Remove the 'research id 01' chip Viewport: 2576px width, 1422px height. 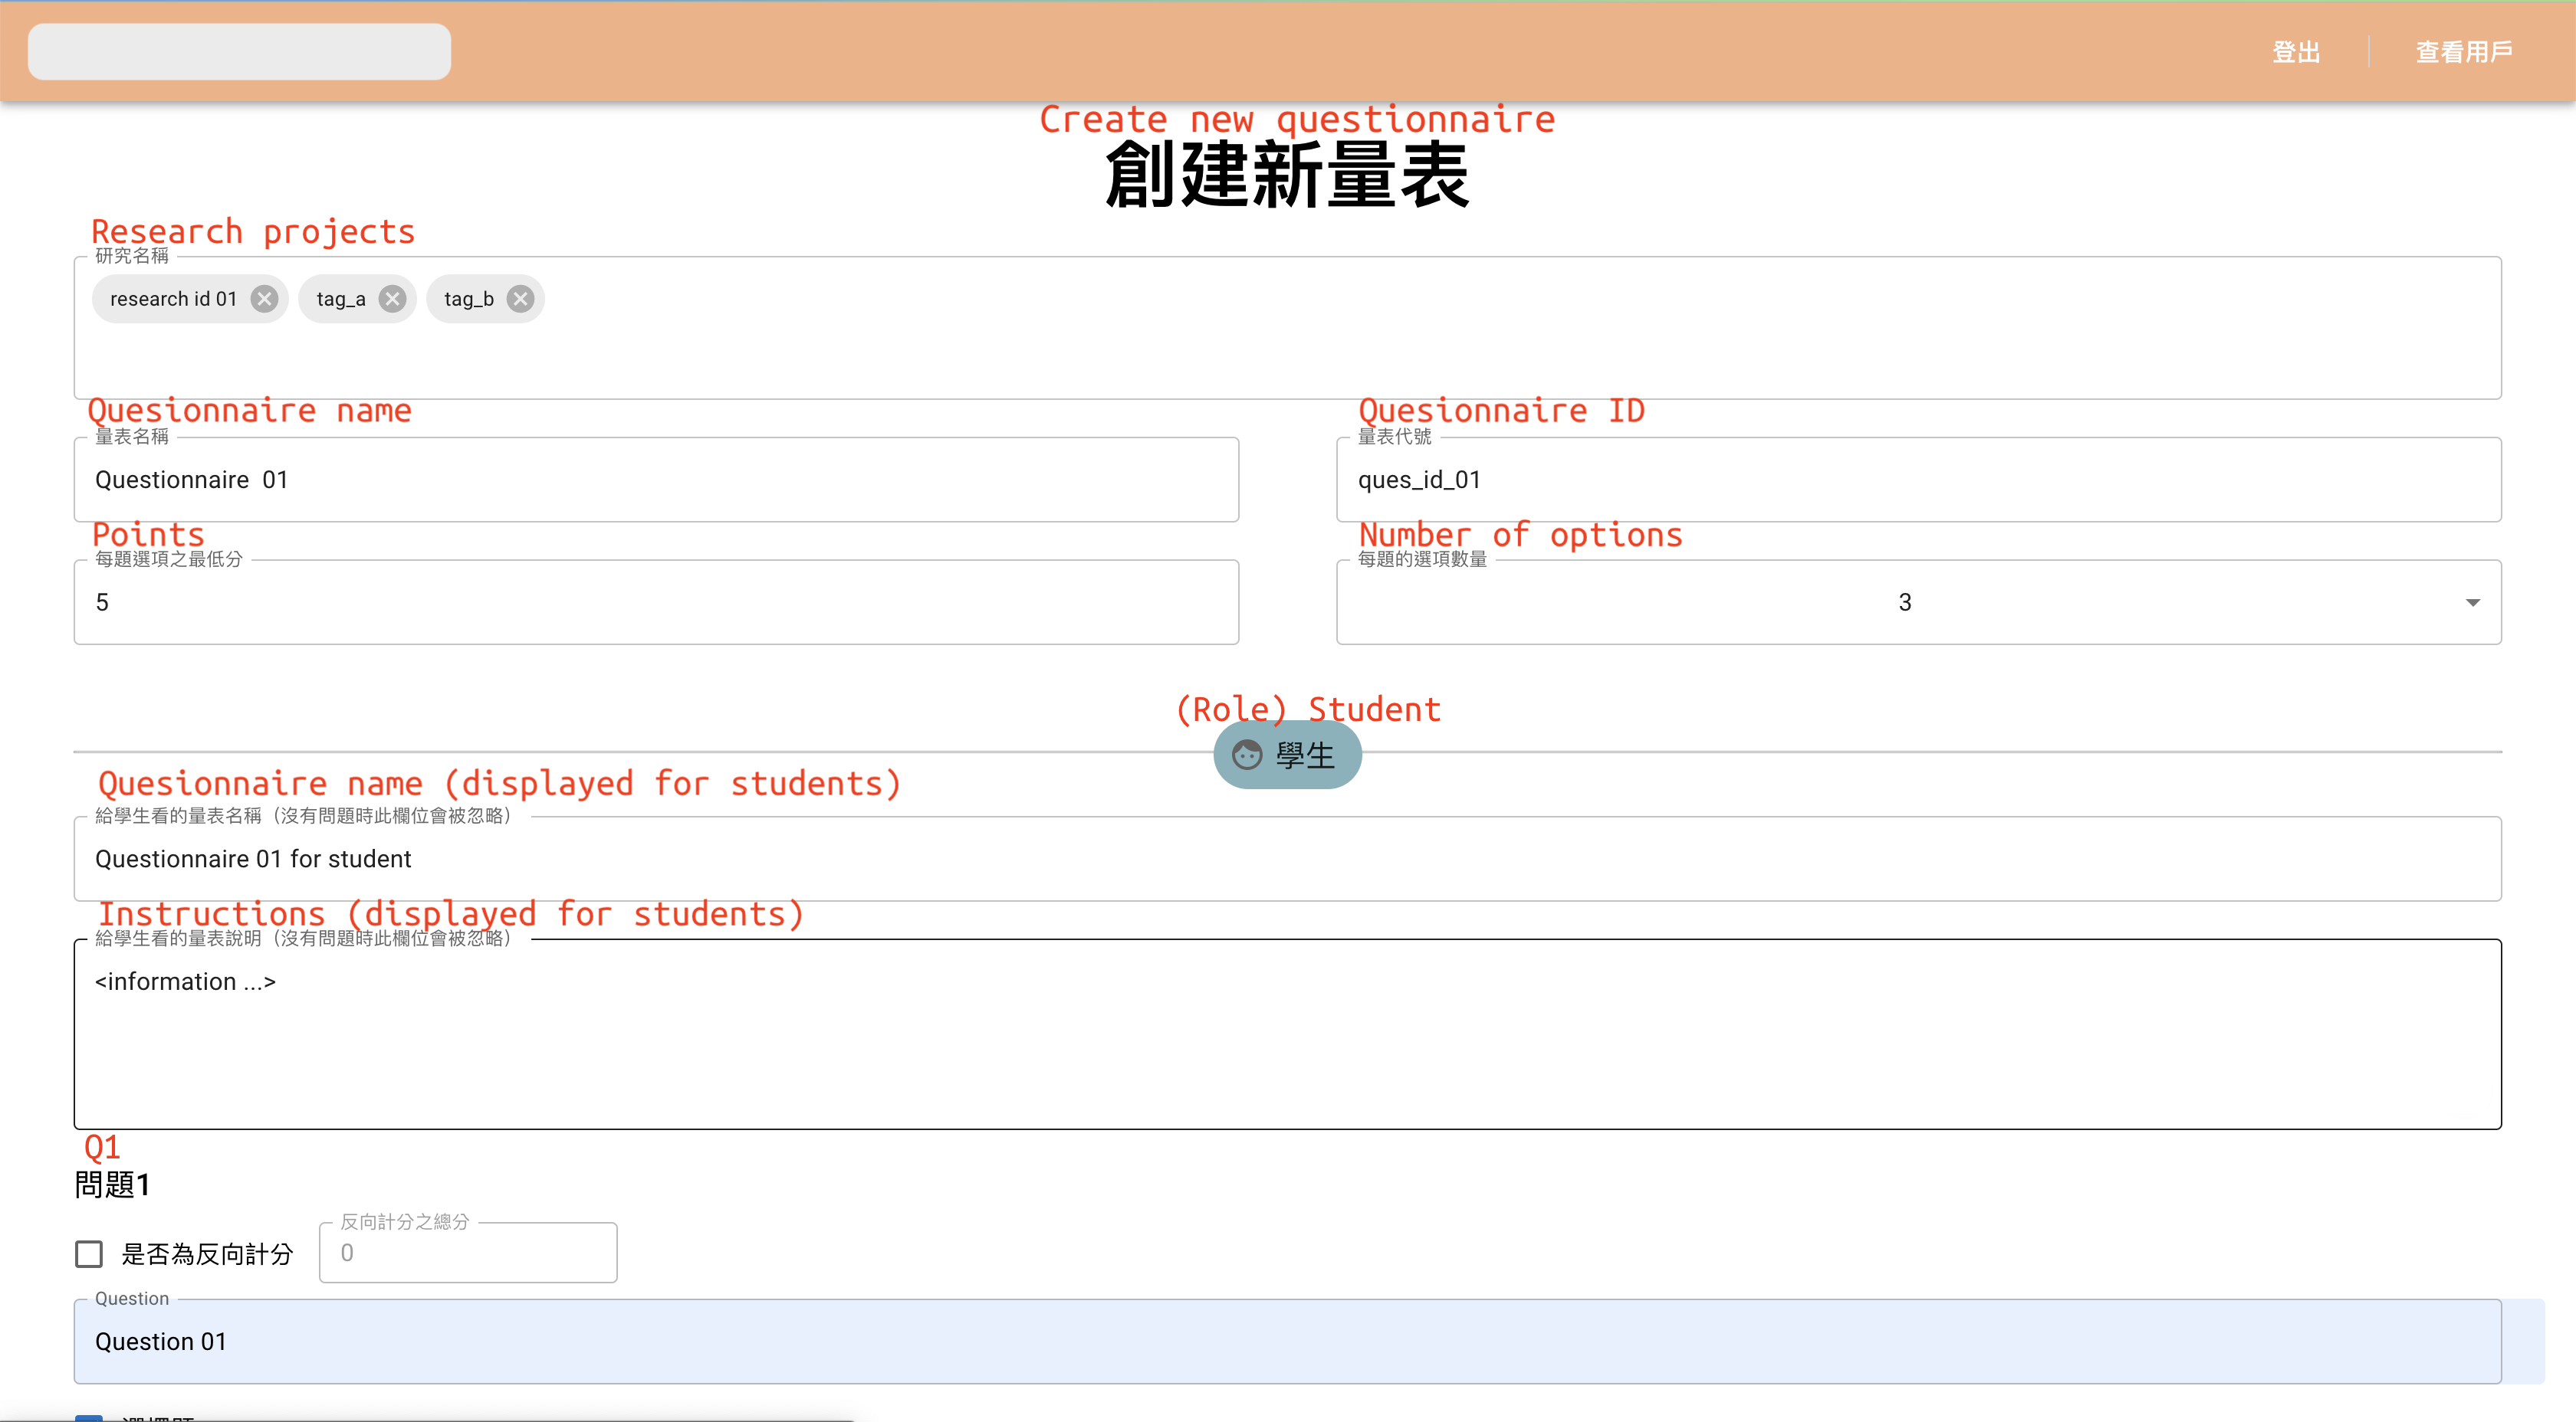click(x=264, y=299)
